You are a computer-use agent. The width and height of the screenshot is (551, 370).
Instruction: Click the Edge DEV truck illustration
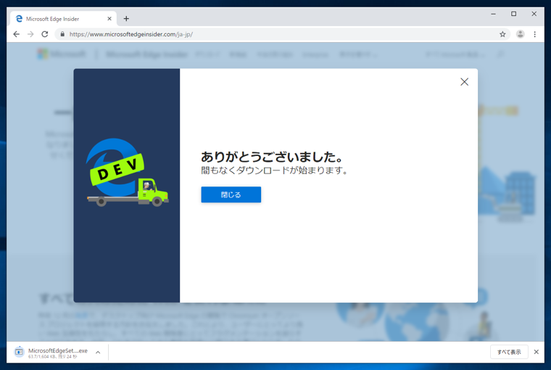(127, 173)
